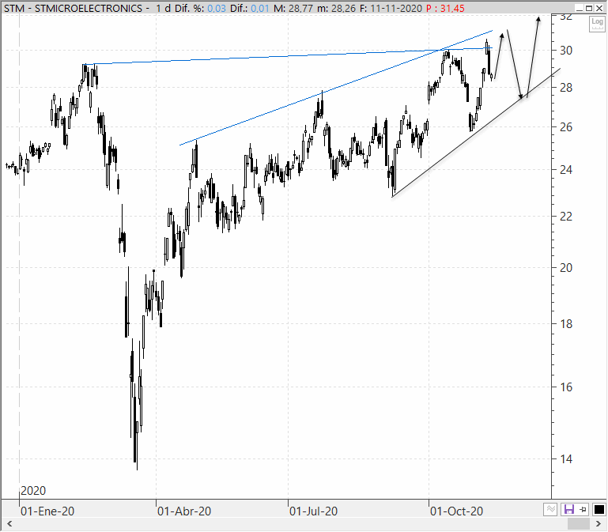Close the STM chart window
This screenshot has width=608, height=532.
599,8
